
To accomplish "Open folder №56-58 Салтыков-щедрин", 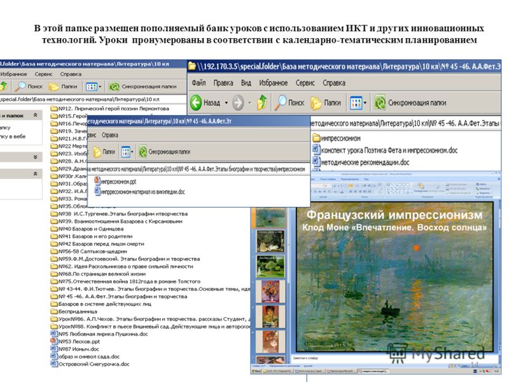I will pos(88,251).
